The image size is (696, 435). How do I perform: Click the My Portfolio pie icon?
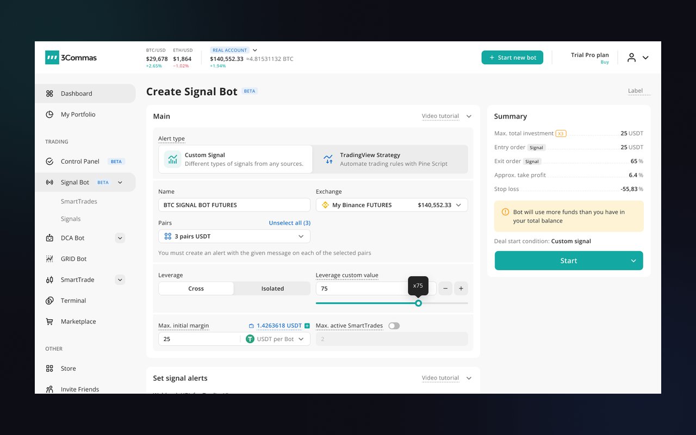49,114
